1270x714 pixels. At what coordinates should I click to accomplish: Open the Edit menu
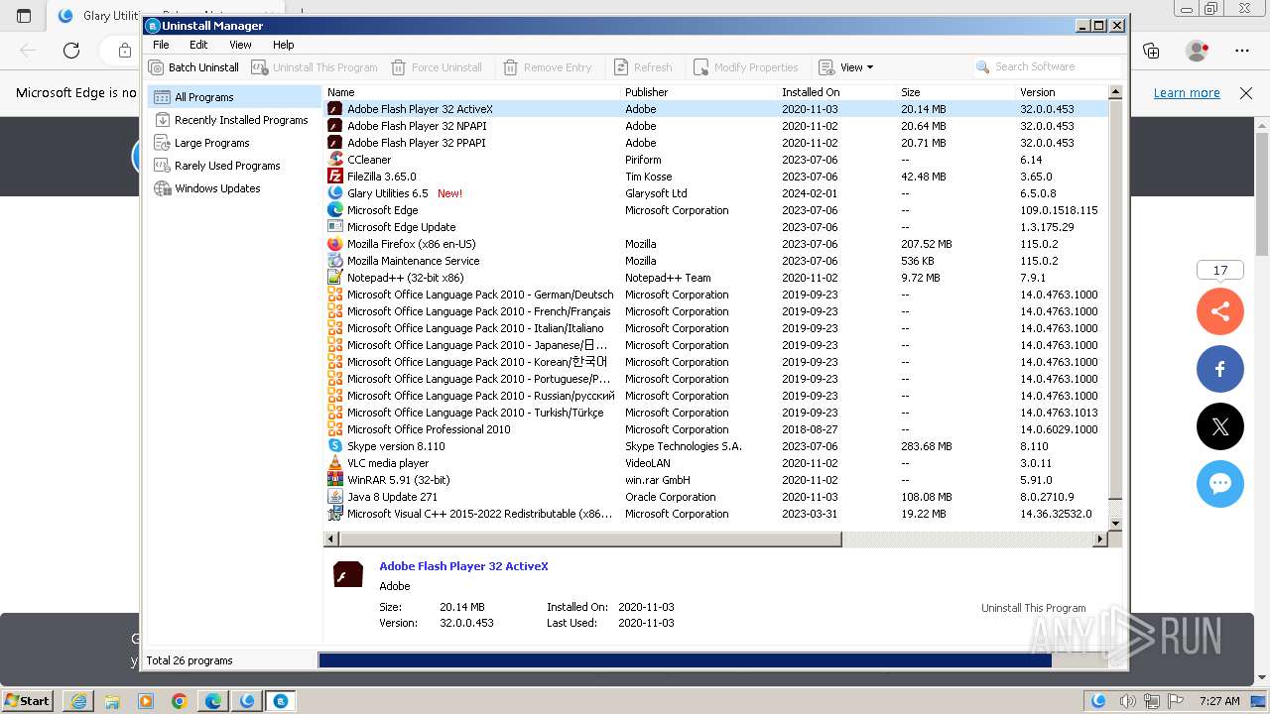(x=198, y=45)
